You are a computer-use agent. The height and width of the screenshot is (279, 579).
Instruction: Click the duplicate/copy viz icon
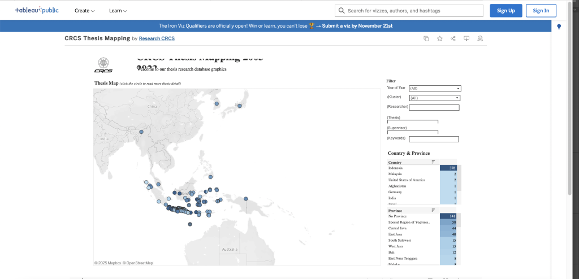pyautogui.click(x=426, y=38)
